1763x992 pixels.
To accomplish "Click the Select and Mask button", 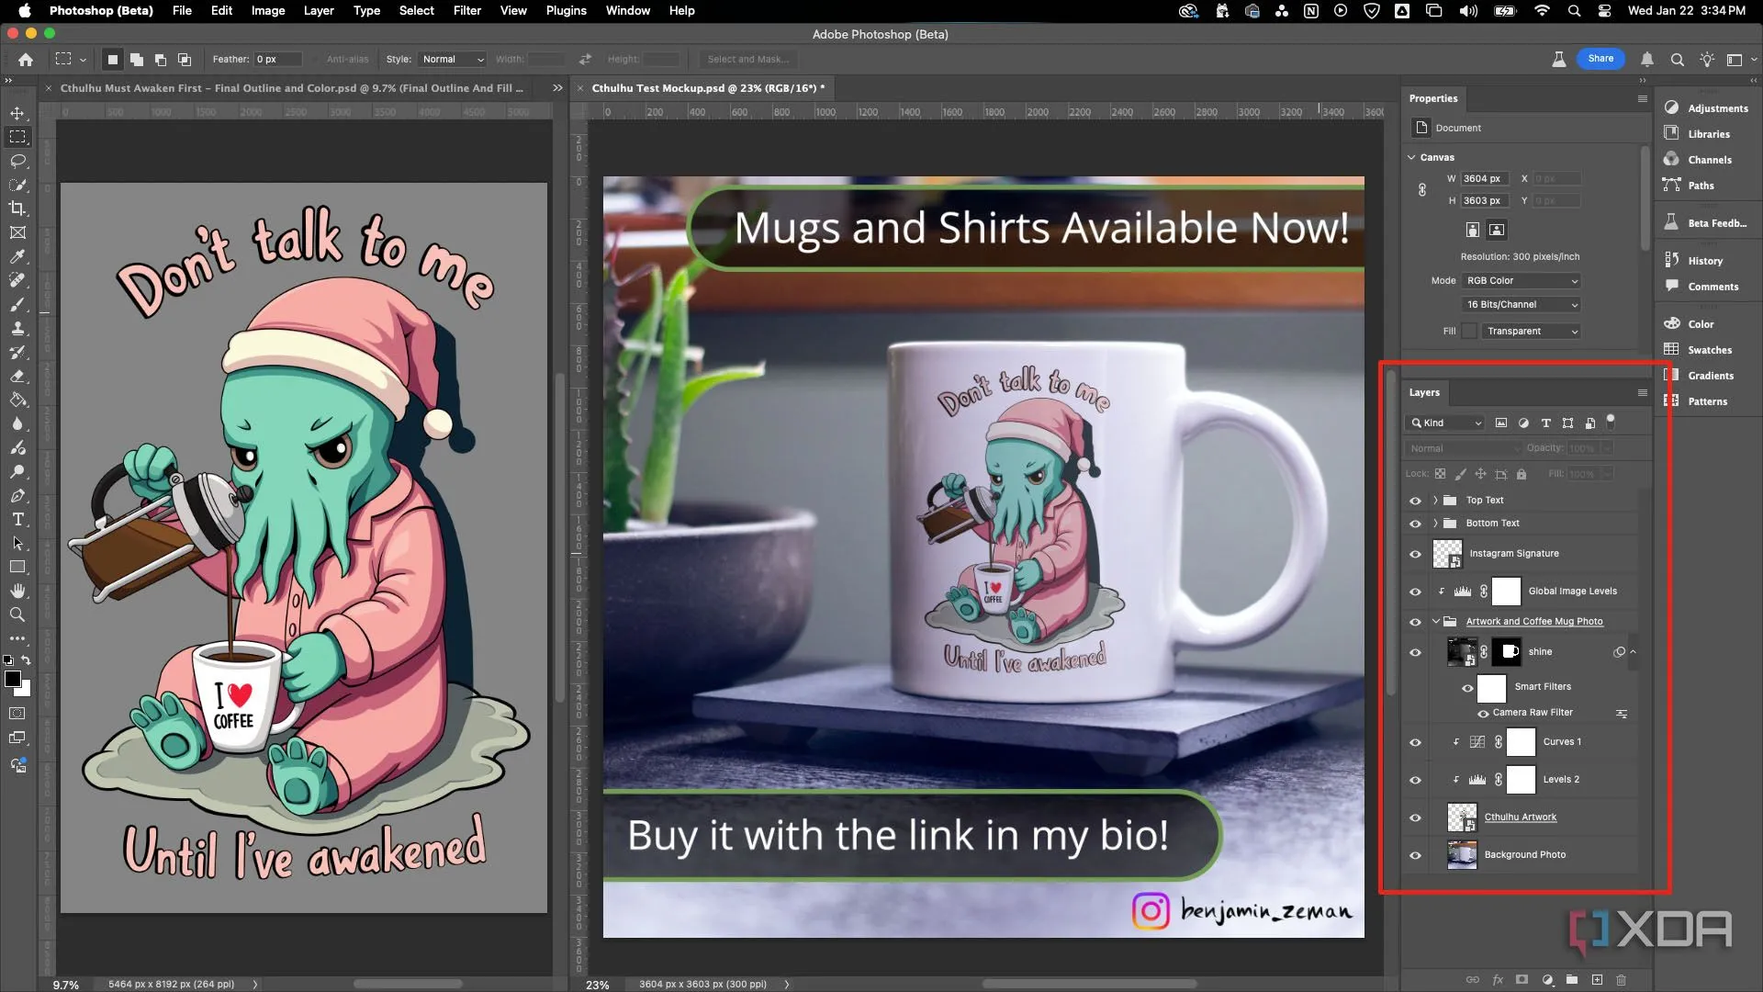I will pos(747,59).
